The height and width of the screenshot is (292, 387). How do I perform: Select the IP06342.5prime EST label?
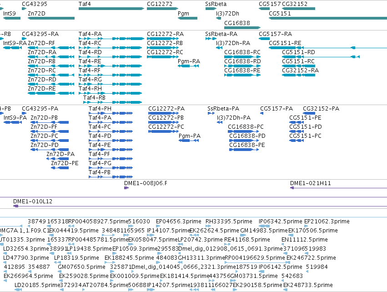281,222
